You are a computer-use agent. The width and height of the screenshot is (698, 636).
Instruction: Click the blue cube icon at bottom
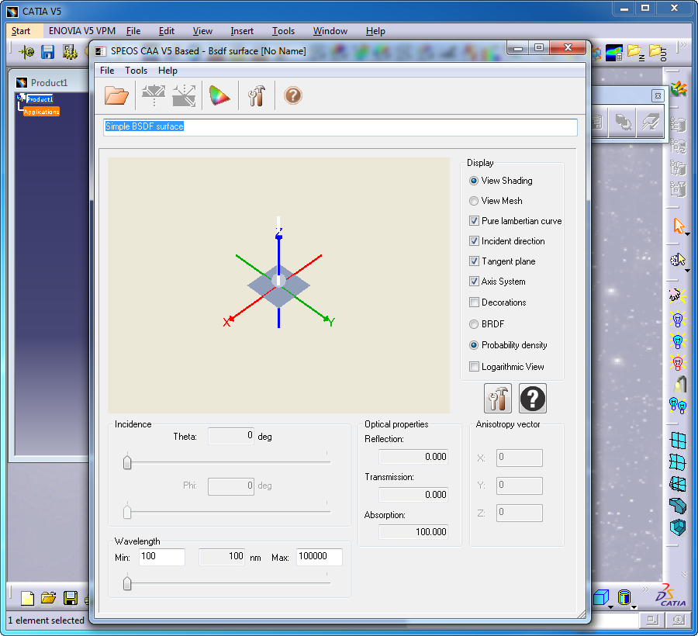[x=601, y=597]
